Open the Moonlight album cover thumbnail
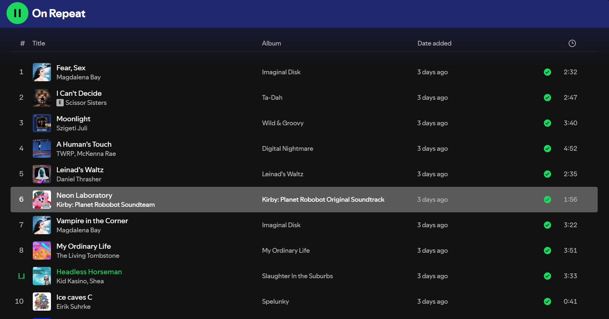Viewport: 609px width, 319px height. 42,123
